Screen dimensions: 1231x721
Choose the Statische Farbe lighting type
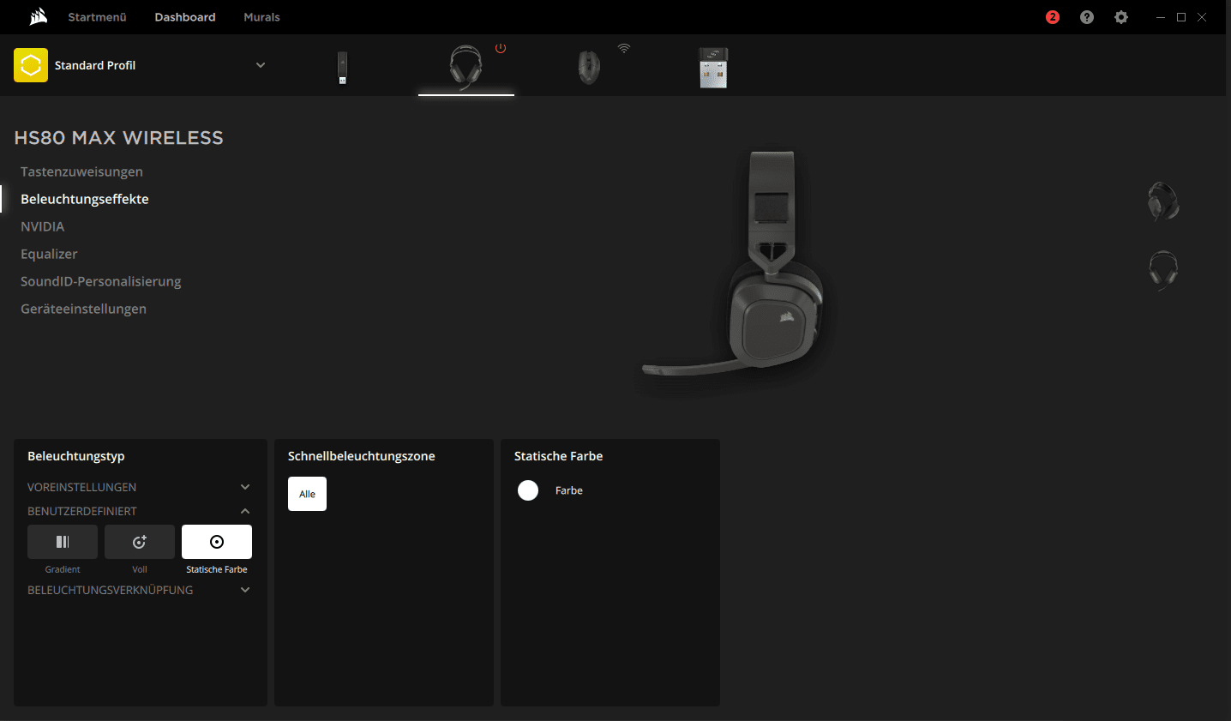coord(217,542)
